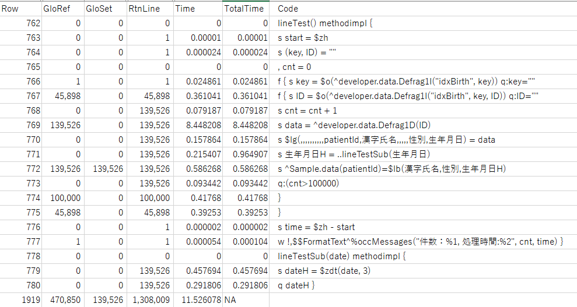Click the Code column header

[x=288, y=9]
